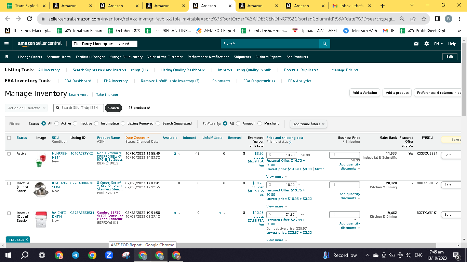This screenshot has width=467, height=262.
Task: Open the settings gear in Seller Central
Action: pos(426,44)
